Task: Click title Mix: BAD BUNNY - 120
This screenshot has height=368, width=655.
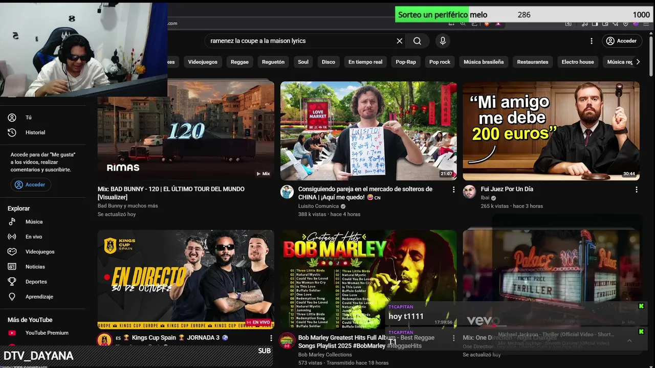Action: tap(171, 193)
